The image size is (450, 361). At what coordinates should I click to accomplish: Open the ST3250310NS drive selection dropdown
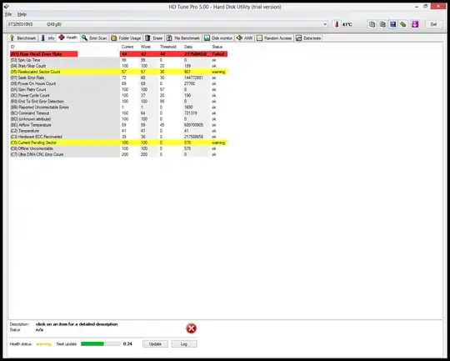167,24
